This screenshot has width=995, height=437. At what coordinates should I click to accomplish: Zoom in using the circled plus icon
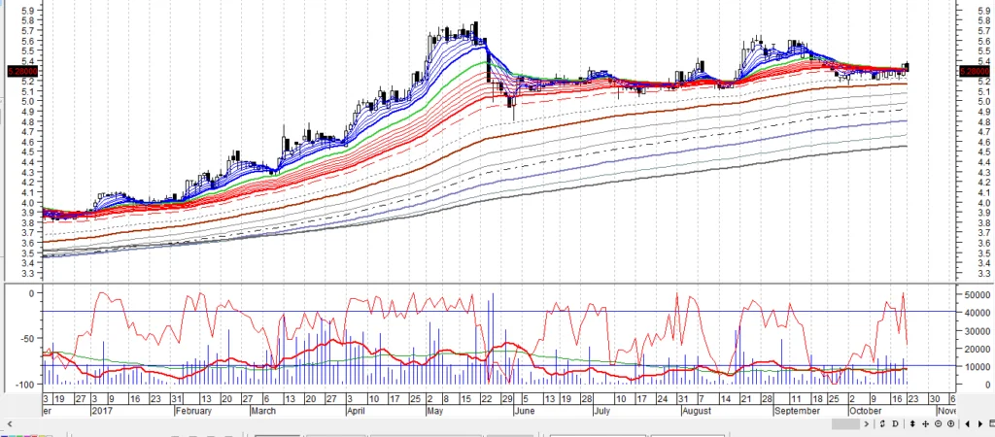(950, 424)
